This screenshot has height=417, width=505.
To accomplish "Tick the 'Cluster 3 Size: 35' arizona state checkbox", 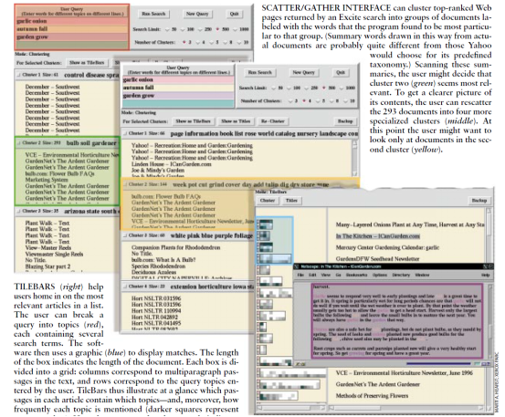I will click(x=18, y=211).
